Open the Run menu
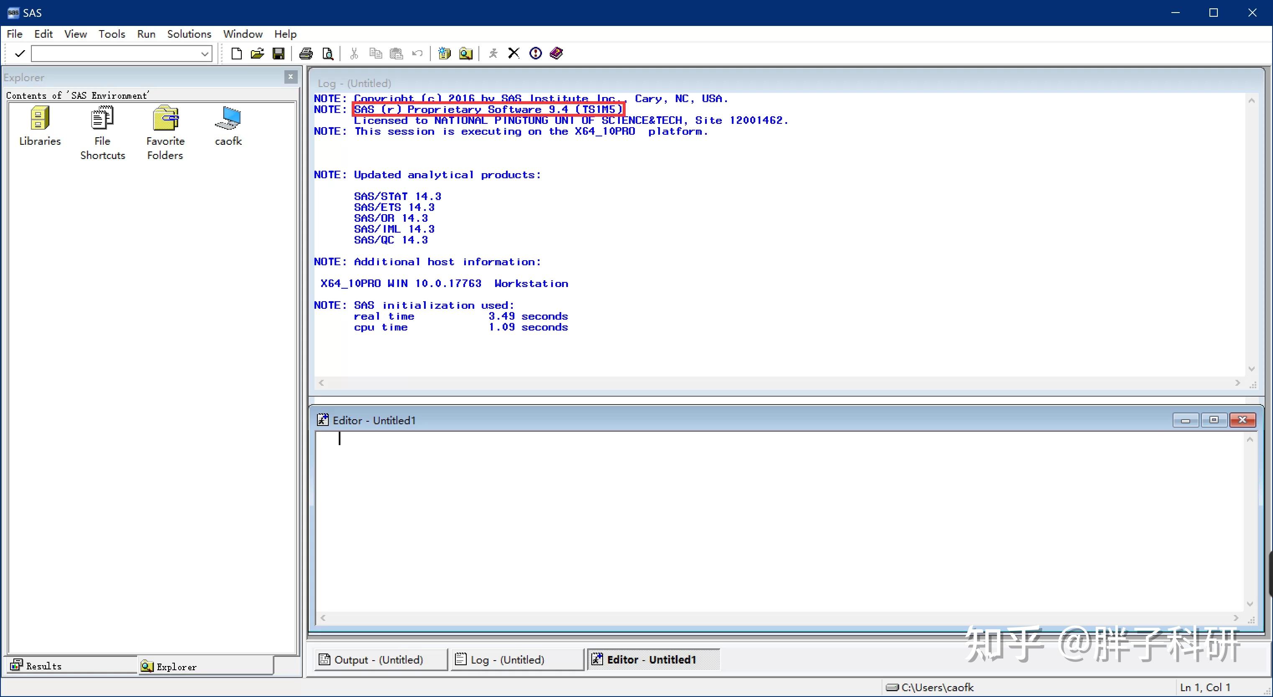1273x697 pixels. [x=146, y=33]
